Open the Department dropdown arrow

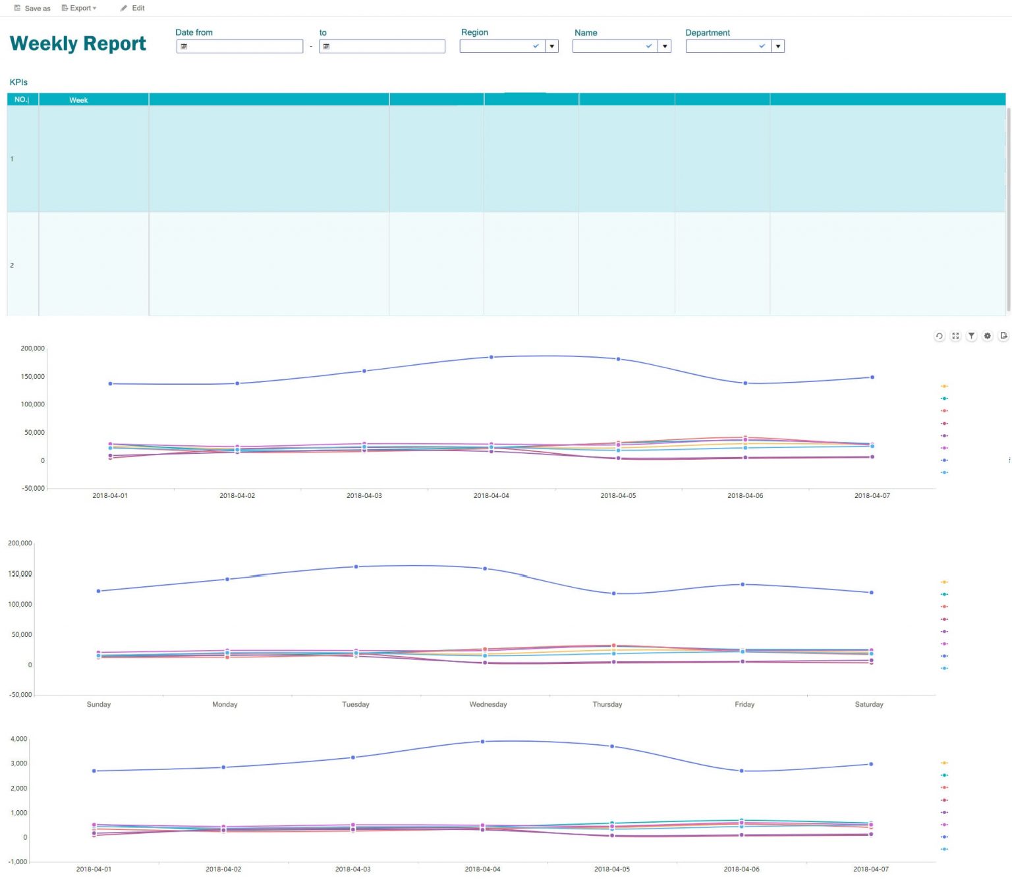click(x=777, y=46)
